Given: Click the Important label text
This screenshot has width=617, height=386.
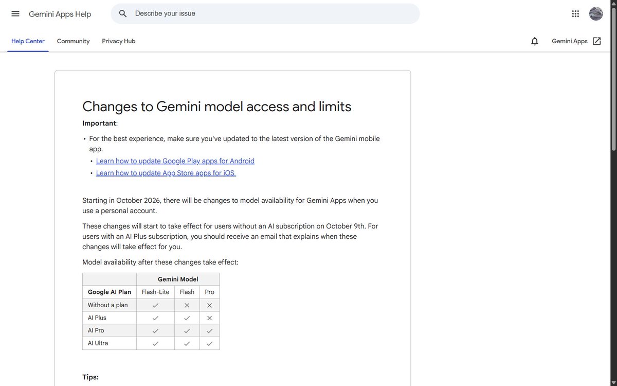Looking at the screenshot, I should (x=100, y=124).
